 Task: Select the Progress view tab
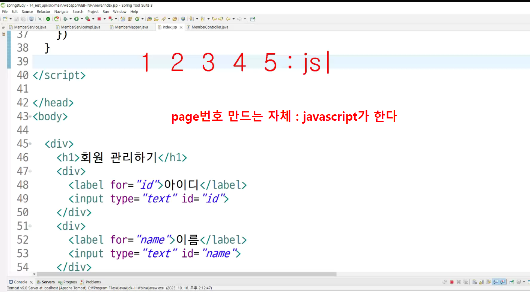click(x=68, y=282)
